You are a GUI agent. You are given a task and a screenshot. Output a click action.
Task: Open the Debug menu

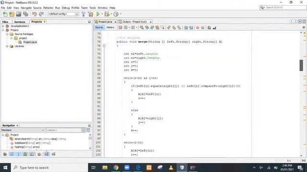tap(66, 8)
